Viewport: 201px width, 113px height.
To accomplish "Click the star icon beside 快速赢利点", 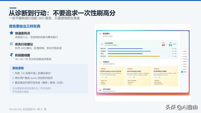I will [x=11, y=33].
